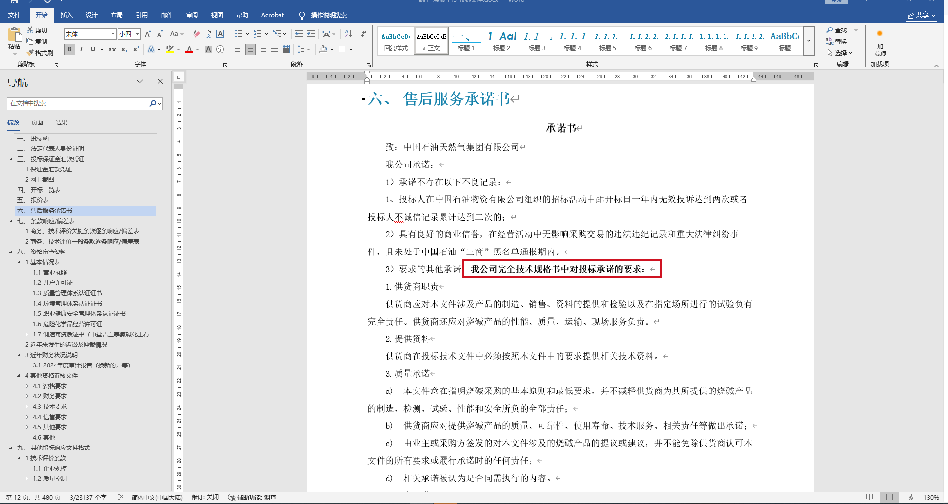
Task: Switch to the 插入 (Insert) tab
Action: pyautogui.click(x=66, y=15)
